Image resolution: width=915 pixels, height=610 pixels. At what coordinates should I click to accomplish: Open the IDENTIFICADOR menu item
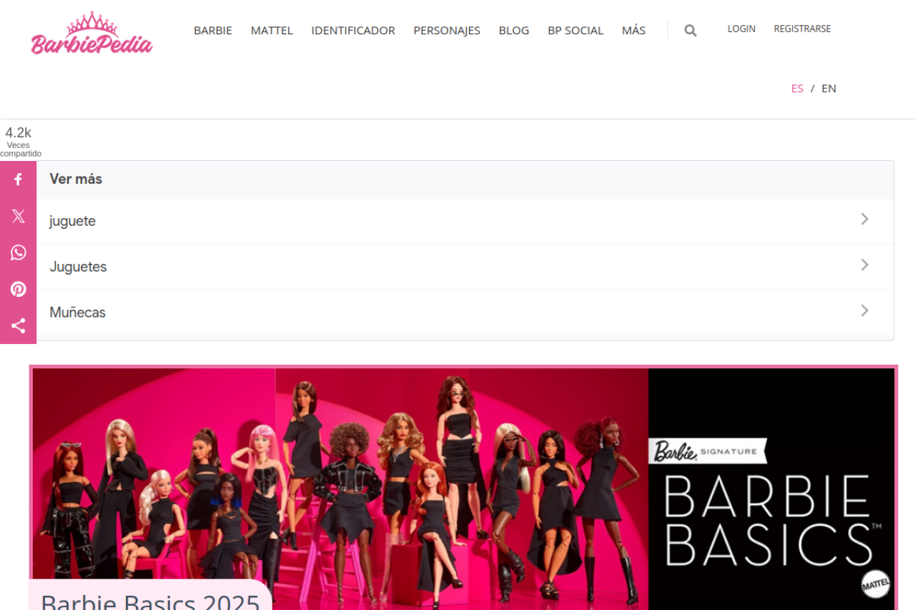pos(353,30)
